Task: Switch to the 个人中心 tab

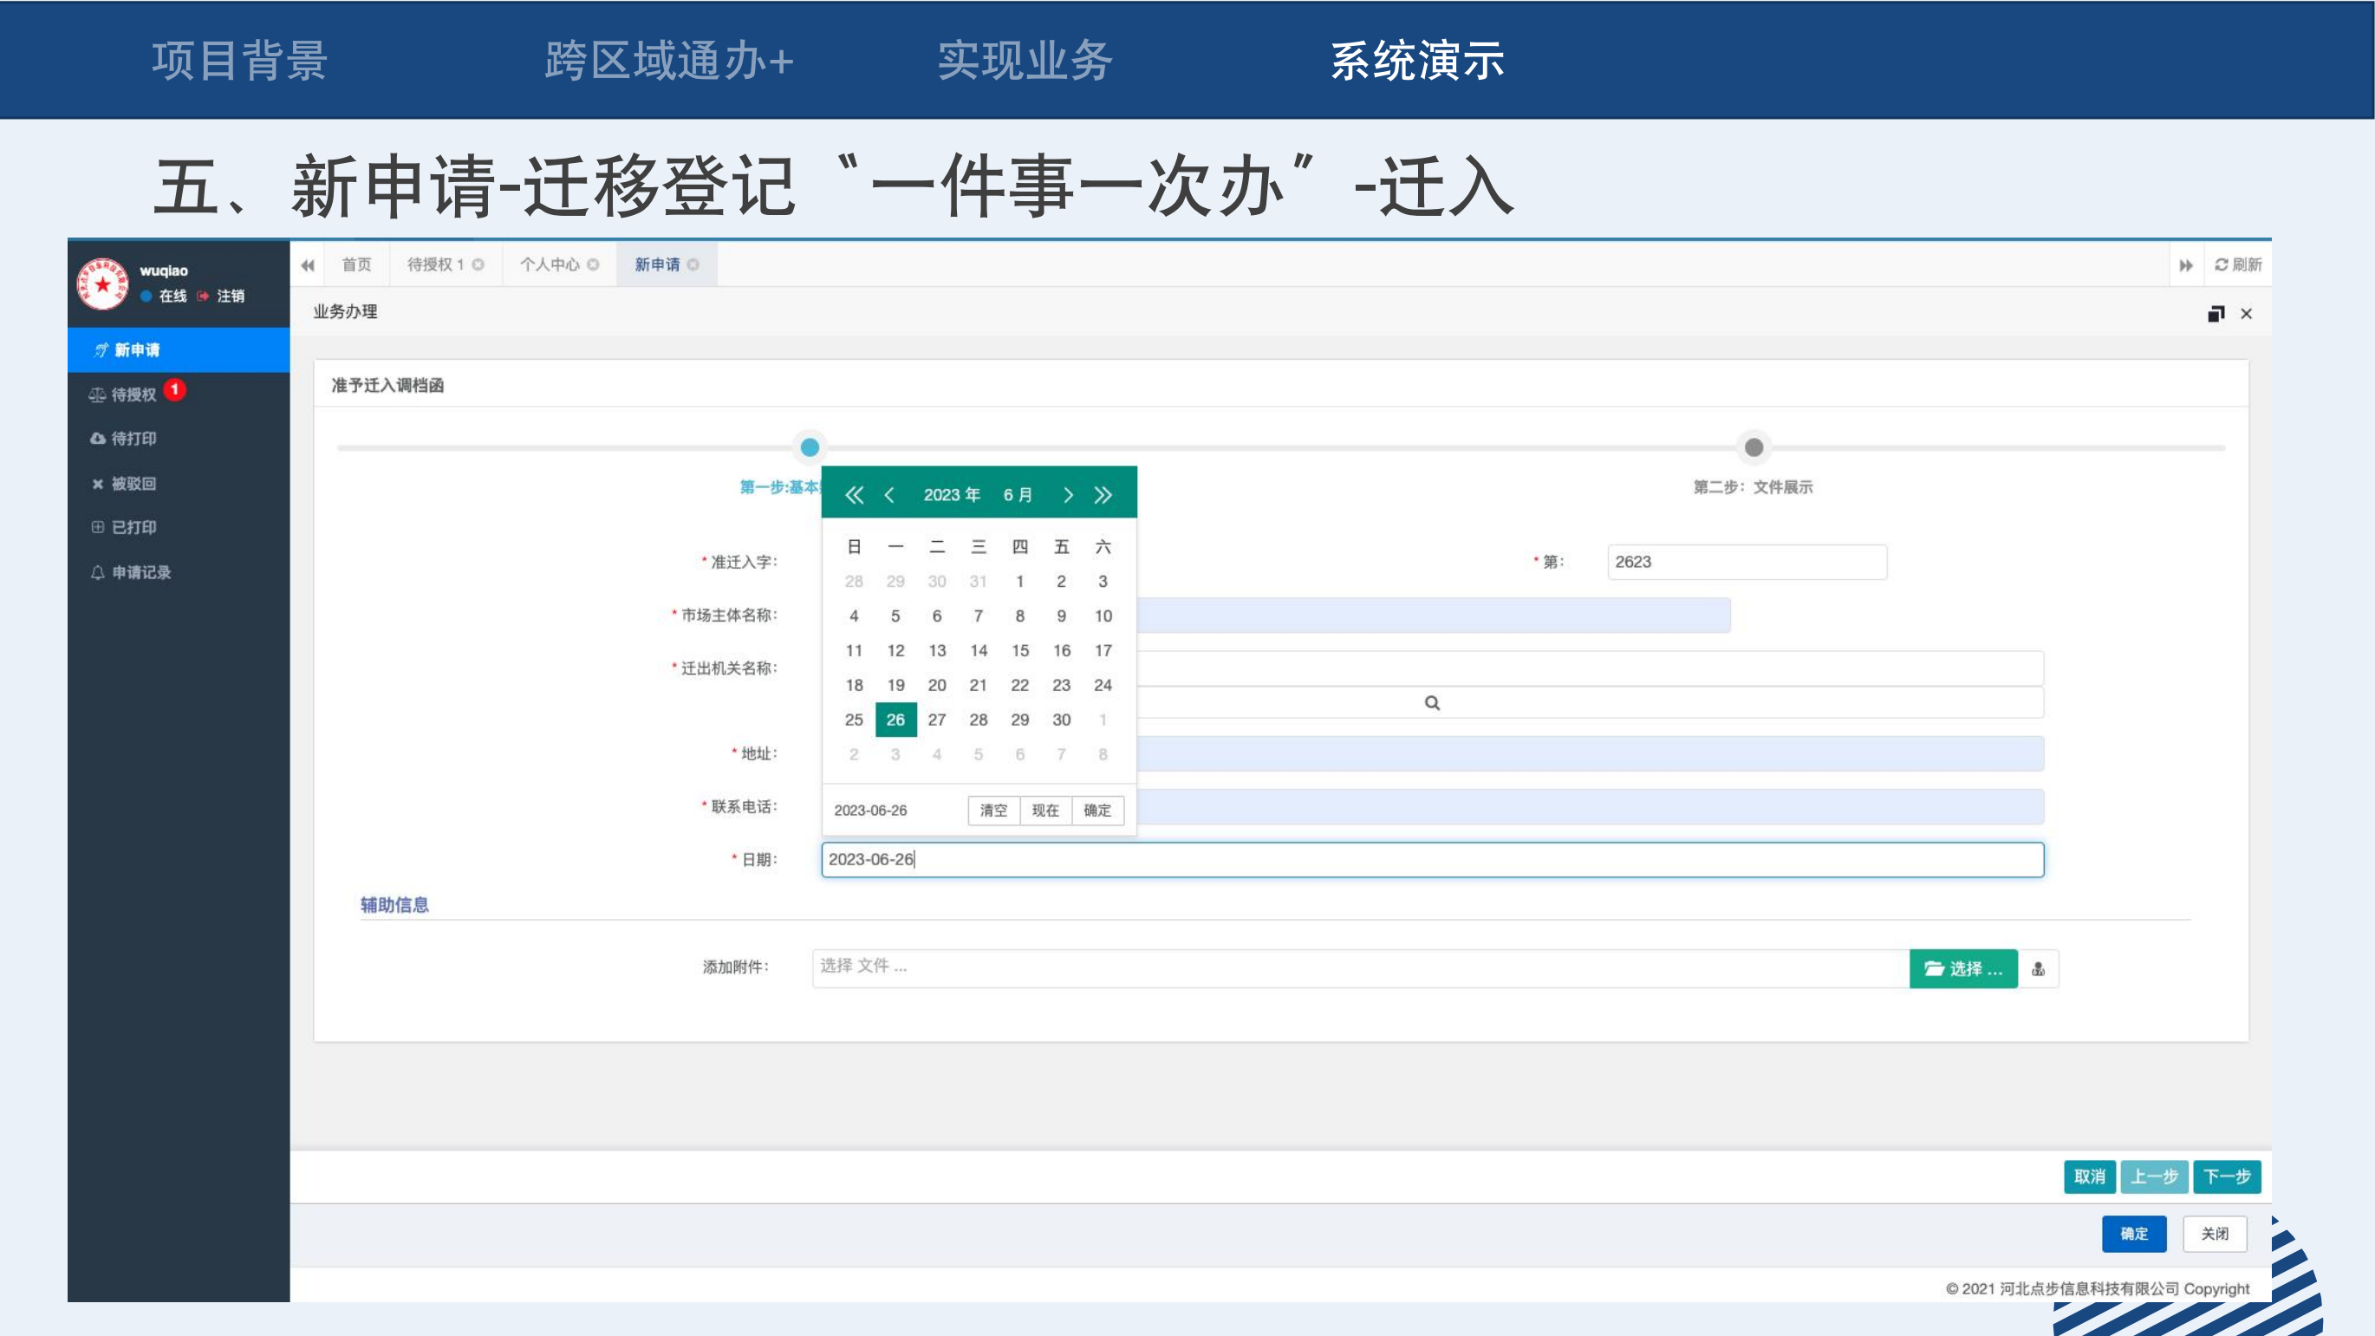Action: 550,264
